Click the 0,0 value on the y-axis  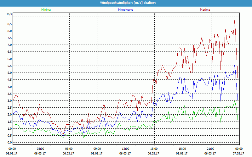(x=9, y=143)
